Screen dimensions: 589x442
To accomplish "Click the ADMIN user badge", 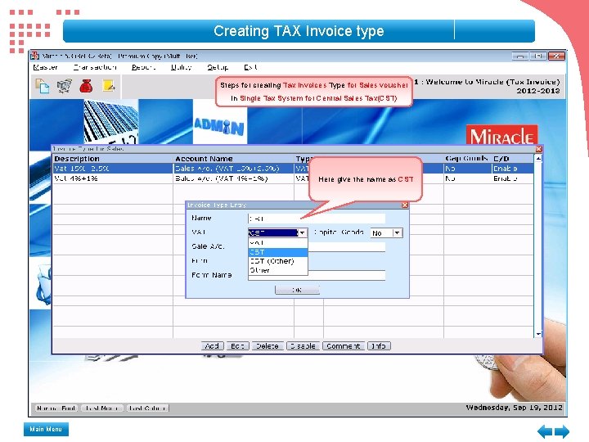I will click(x=219, y=125).
